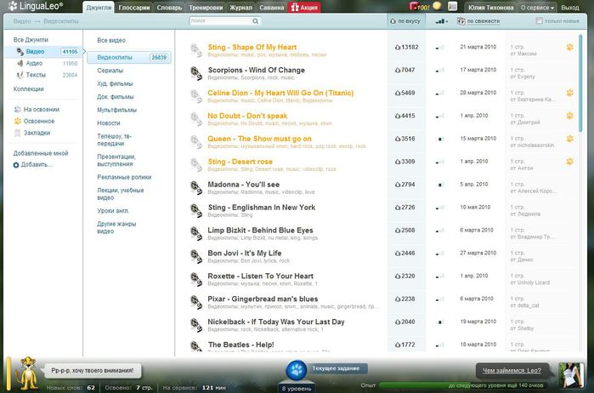This screenshot has width=594, height=393.
Task: Open Queen - The Show must go on
Action: pyautogui.click(x=259, y=139)
